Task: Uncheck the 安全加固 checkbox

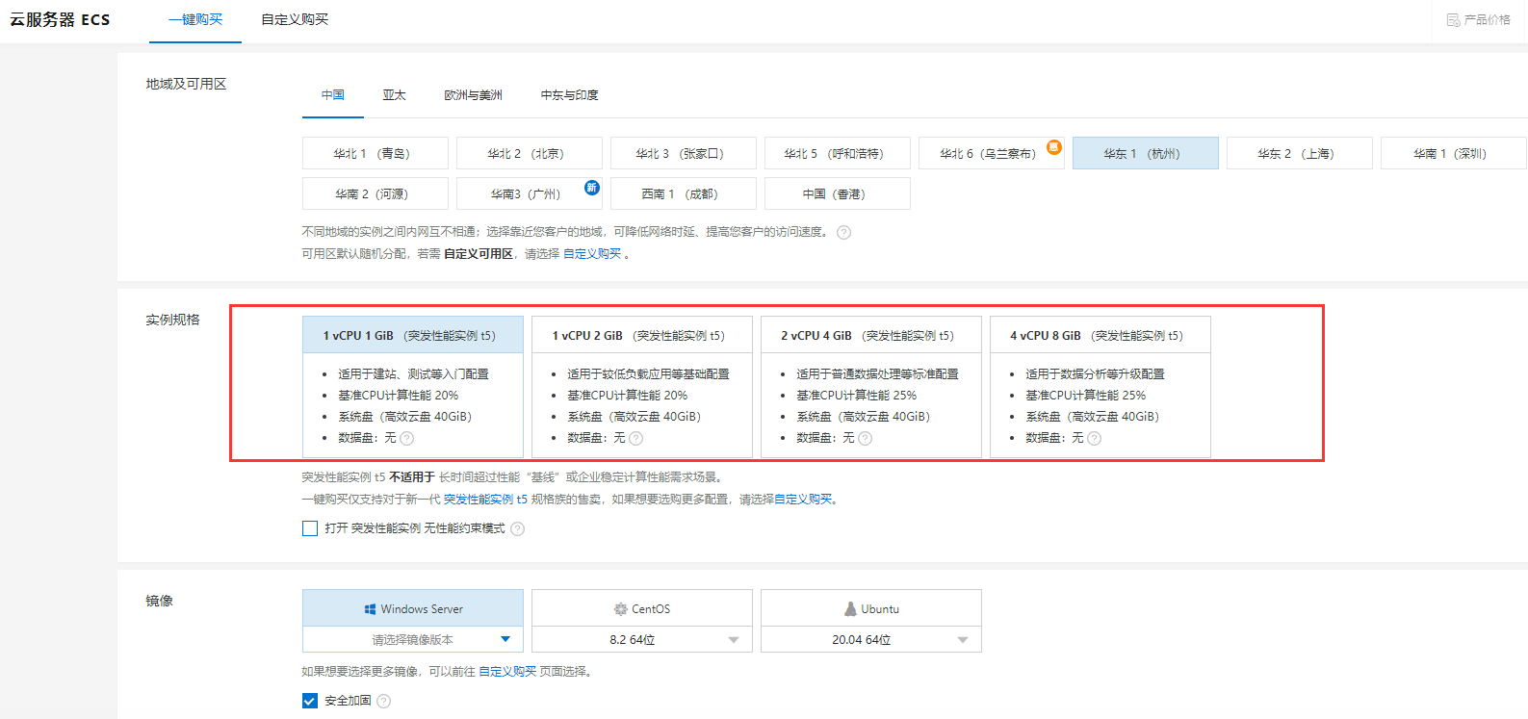Action: pos(310,701)
